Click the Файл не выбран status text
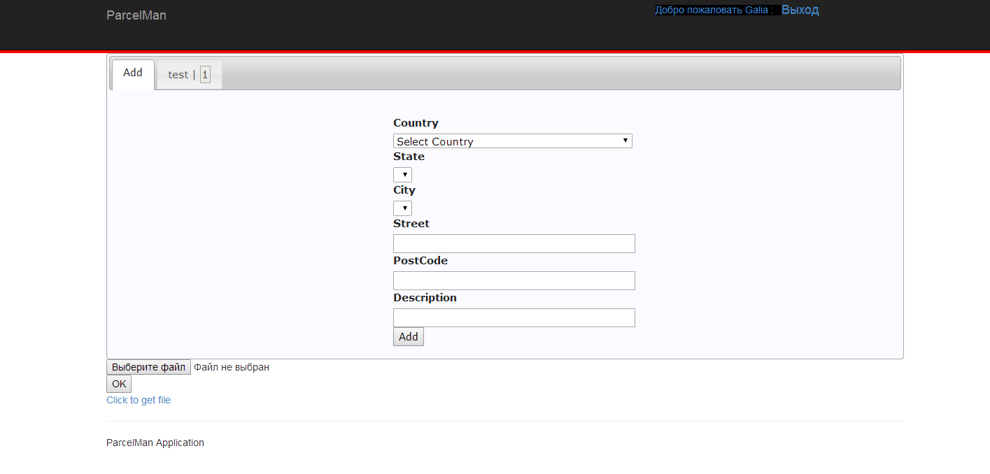 point(232,367)
